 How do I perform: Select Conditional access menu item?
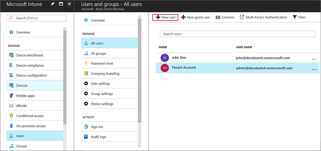(35, 116)
